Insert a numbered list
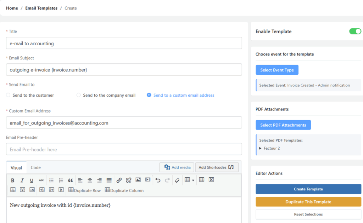This screenshot has width=363, height=223. pos(60,180)
